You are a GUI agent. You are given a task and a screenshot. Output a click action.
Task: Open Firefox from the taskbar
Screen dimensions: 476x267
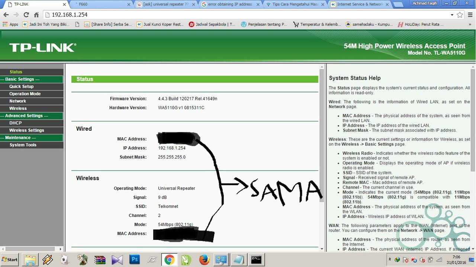tap(204, 260)
